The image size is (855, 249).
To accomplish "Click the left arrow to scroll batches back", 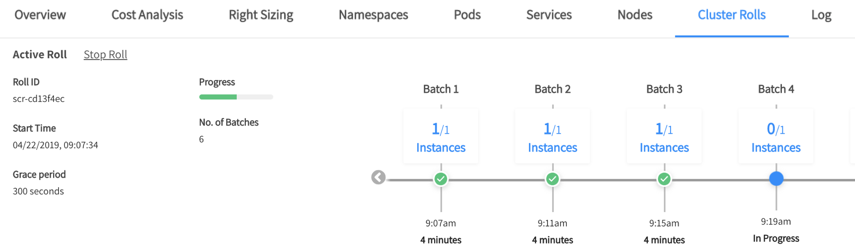I will 378,177.
